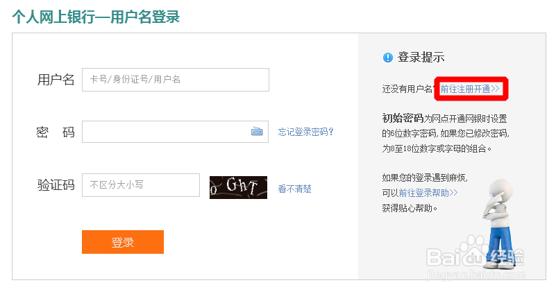Click the 看不清楚 link
This screenshot has width=556, height=294.
click(295, 188)
